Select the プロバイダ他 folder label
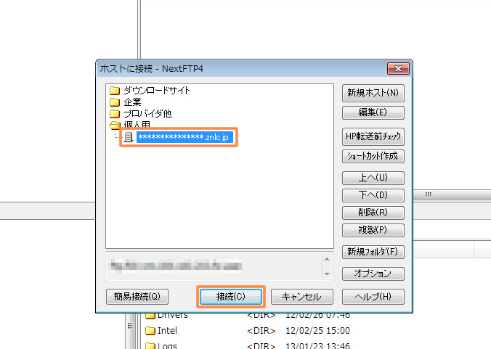The height and width of the screenshot is (349, 491). [x=147, y=114]
